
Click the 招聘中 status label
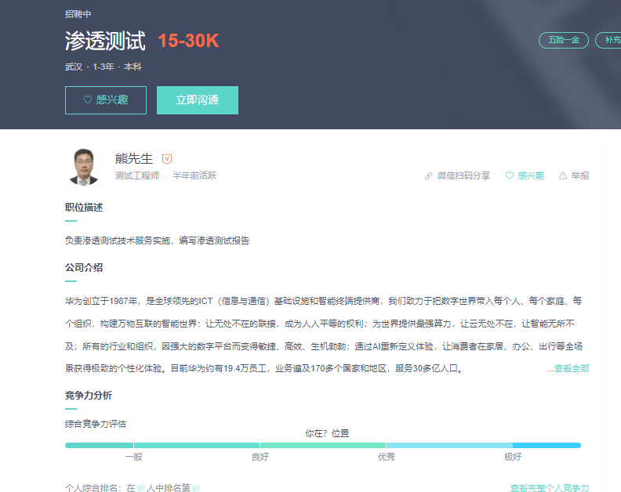click(78, 14)
